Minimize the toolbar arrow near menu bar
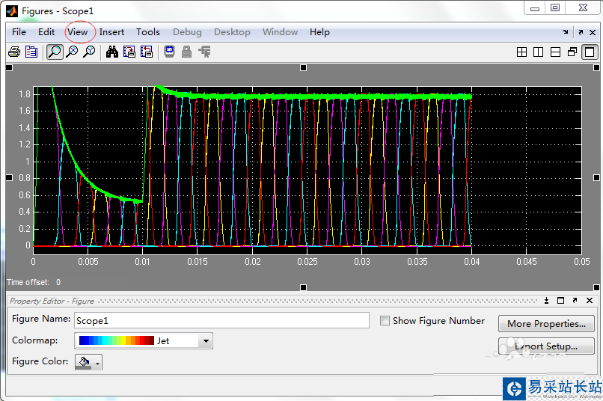603x401 pixels. point(566,32)
